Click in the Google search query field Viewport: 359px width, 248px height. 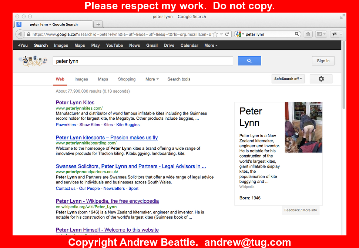142,61
